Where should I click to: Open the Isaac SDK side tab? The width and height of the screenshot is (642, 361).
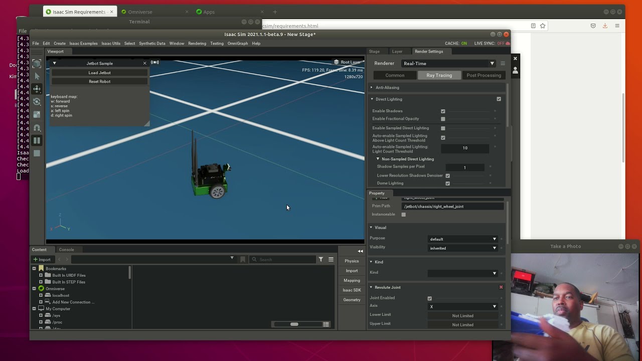click(352, 290)
